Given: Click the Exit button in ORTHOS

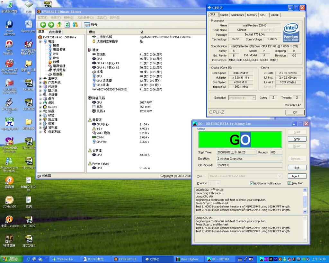Looking at the screenshot, I should point(297,168).
